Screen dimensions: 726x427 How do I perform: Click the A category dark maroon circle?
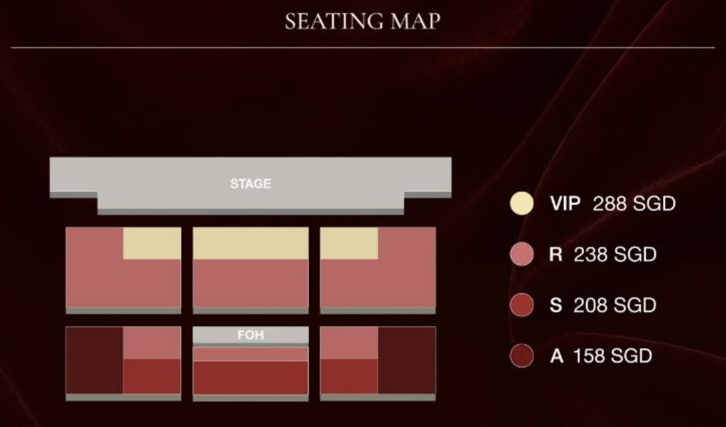point(521,356)
